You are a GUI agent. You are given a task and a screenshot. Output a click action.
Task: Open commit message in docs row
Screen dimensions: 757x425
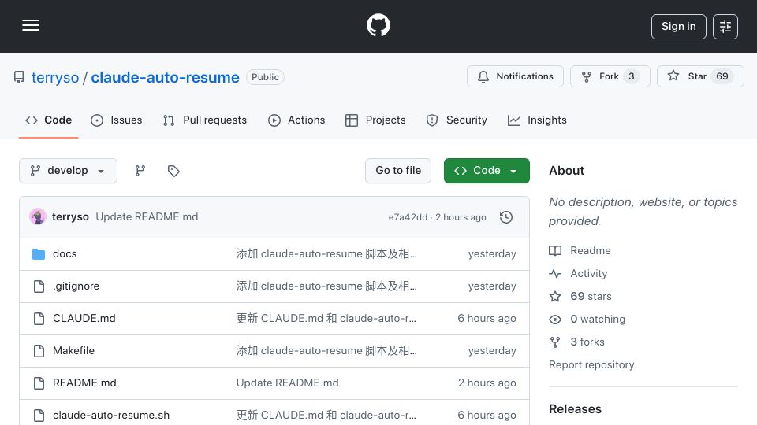pyautogui.click(x=326, y=254)
